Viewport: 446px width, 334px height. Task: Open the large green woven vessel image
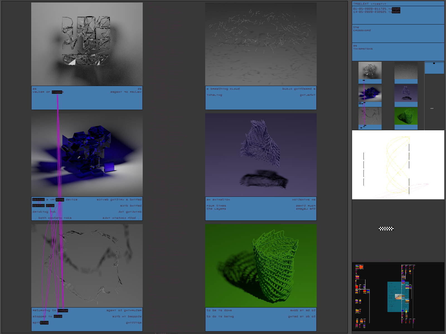[261, 266]
